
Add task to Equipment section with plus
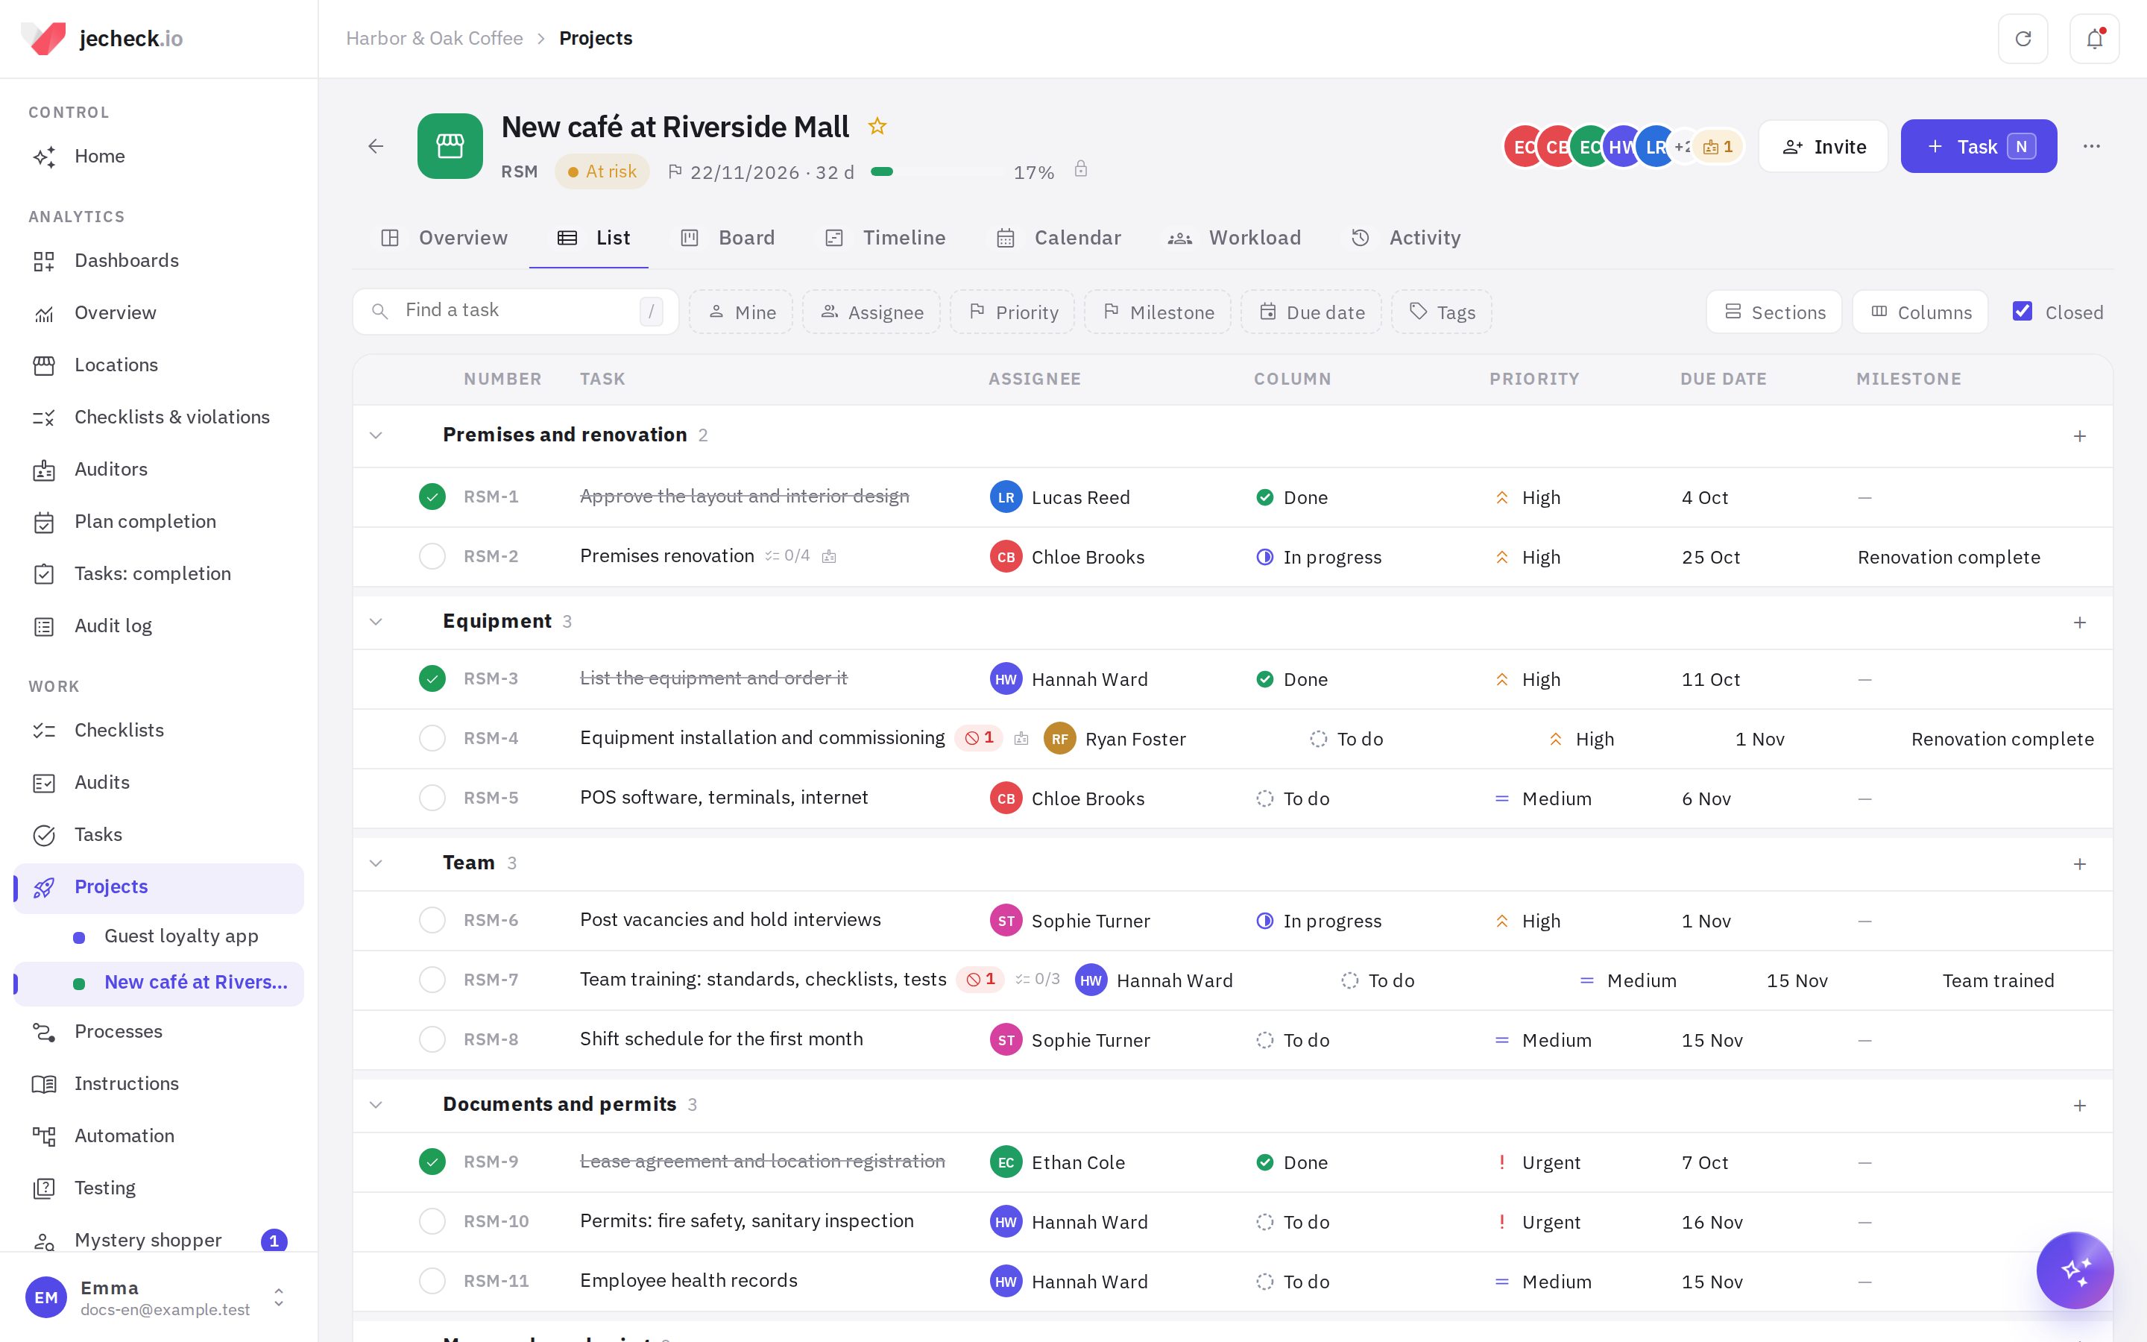[x=2080, y=623]
